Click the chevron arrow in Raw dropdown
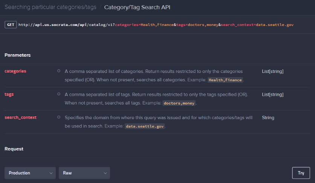The width and height of the screenshot is (315, 183). [x=105, y=173]
